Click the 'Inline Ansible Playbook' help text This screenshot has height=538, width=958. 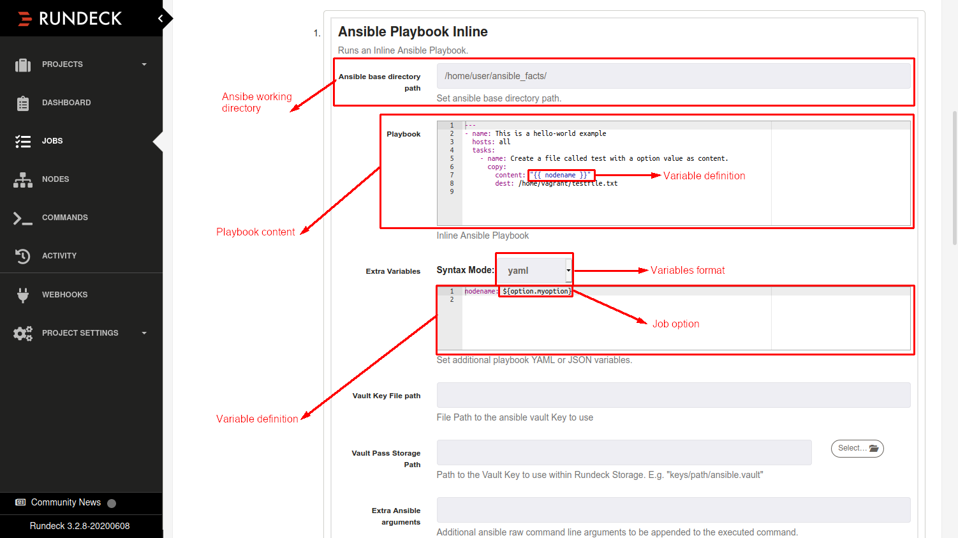483,235
